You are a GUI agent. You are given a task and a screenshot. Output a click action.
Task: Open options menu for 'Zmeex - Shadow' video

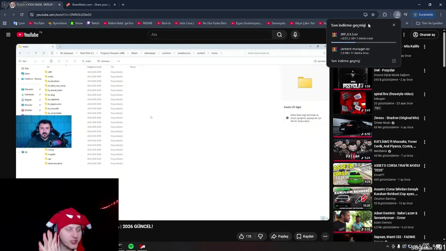(424, 119)
